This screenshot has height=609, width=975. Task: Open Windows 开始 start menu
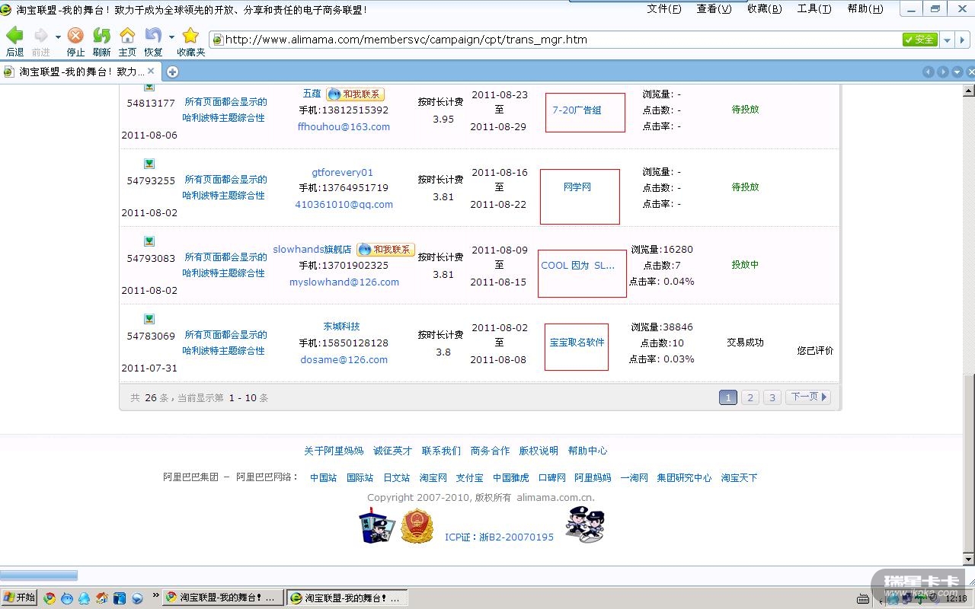pos(20,598)
